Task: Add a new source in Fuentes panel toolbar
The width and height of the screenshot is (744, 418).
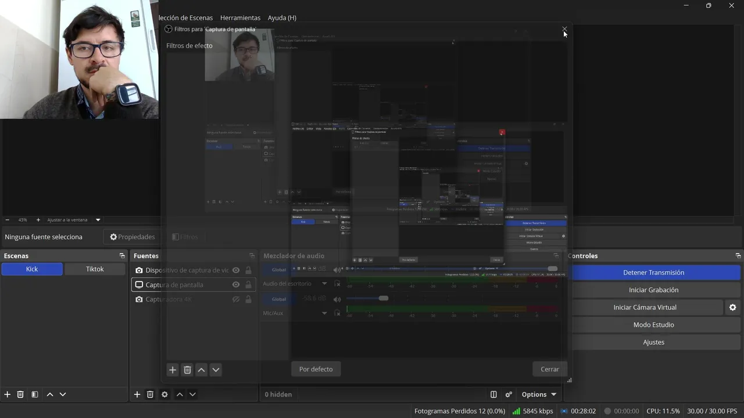Action: (137, 394)
